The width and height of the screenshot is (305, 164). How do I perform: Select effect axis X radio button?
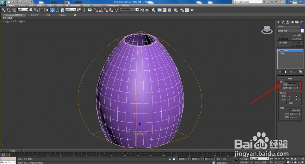(287, 100)
